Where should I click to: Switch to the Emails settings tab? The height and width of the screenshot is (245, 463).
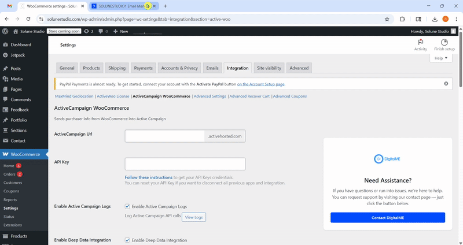point(212,68)
